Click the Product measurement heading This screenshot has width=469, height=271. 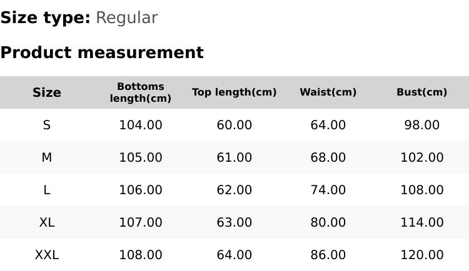coord(102,52)
